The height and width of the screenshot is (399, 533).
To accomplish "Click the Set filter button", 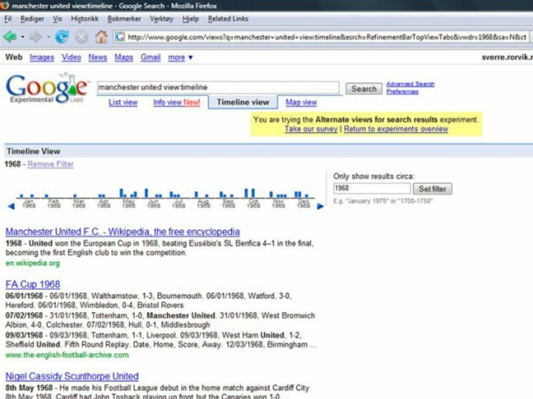I will (x=432, y=189).
